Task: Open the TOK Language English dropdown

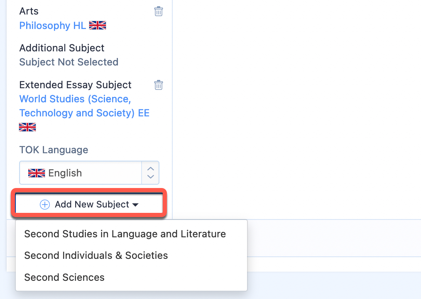Action: [x=89, y=173]
